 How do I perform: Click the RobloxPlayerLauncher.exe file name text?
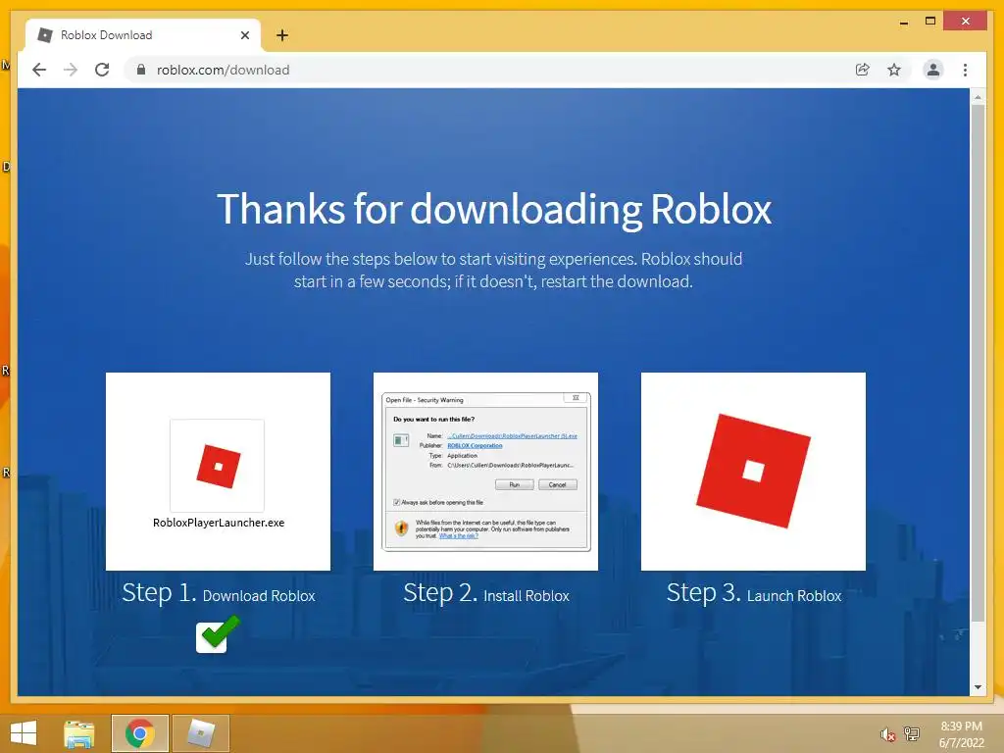coord(219,523)
